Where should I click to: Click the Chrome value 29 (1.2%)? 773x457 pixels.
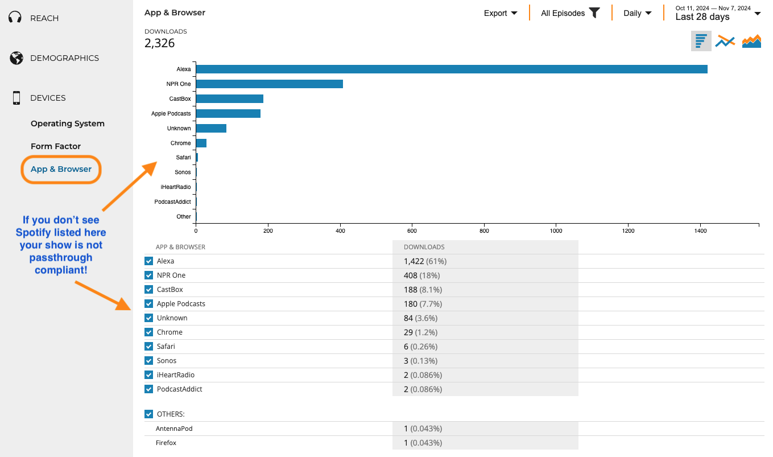pyautogui.click(x=422, y=332)
